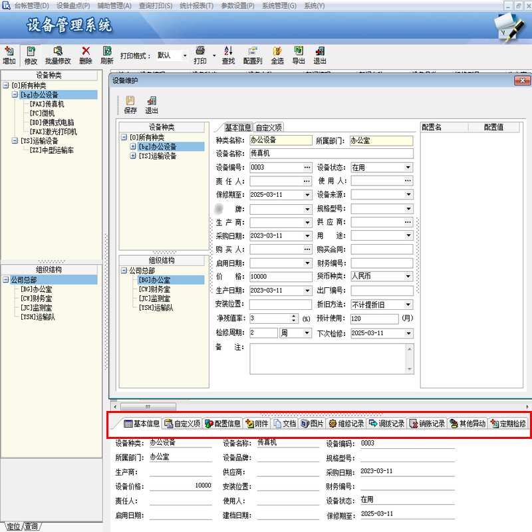
Task: Open the 设备状态 dropdown showing 在用
Action: pyautogui.click(x=408, y=168)
